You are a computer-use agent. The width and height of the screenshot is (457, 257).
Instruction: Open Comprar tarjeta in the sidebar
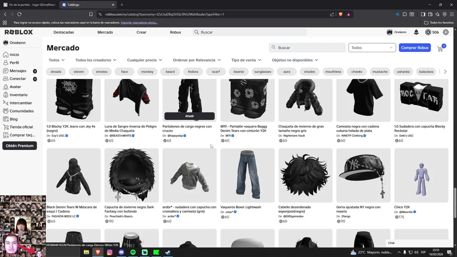(x=22, y=135)
